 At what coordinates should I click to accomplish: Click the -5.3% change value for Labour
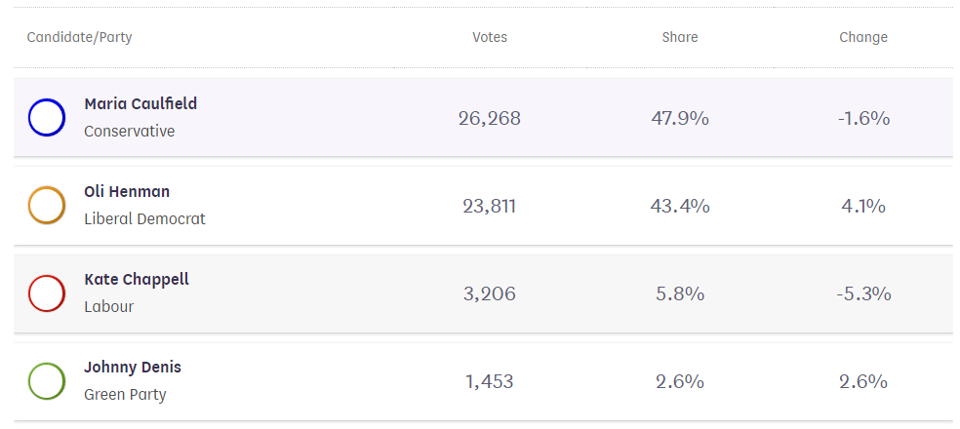(x=863, y=294)
